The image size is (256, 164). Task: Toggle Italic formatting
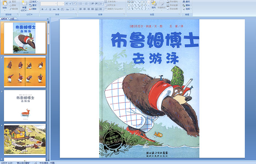point(46,9)
